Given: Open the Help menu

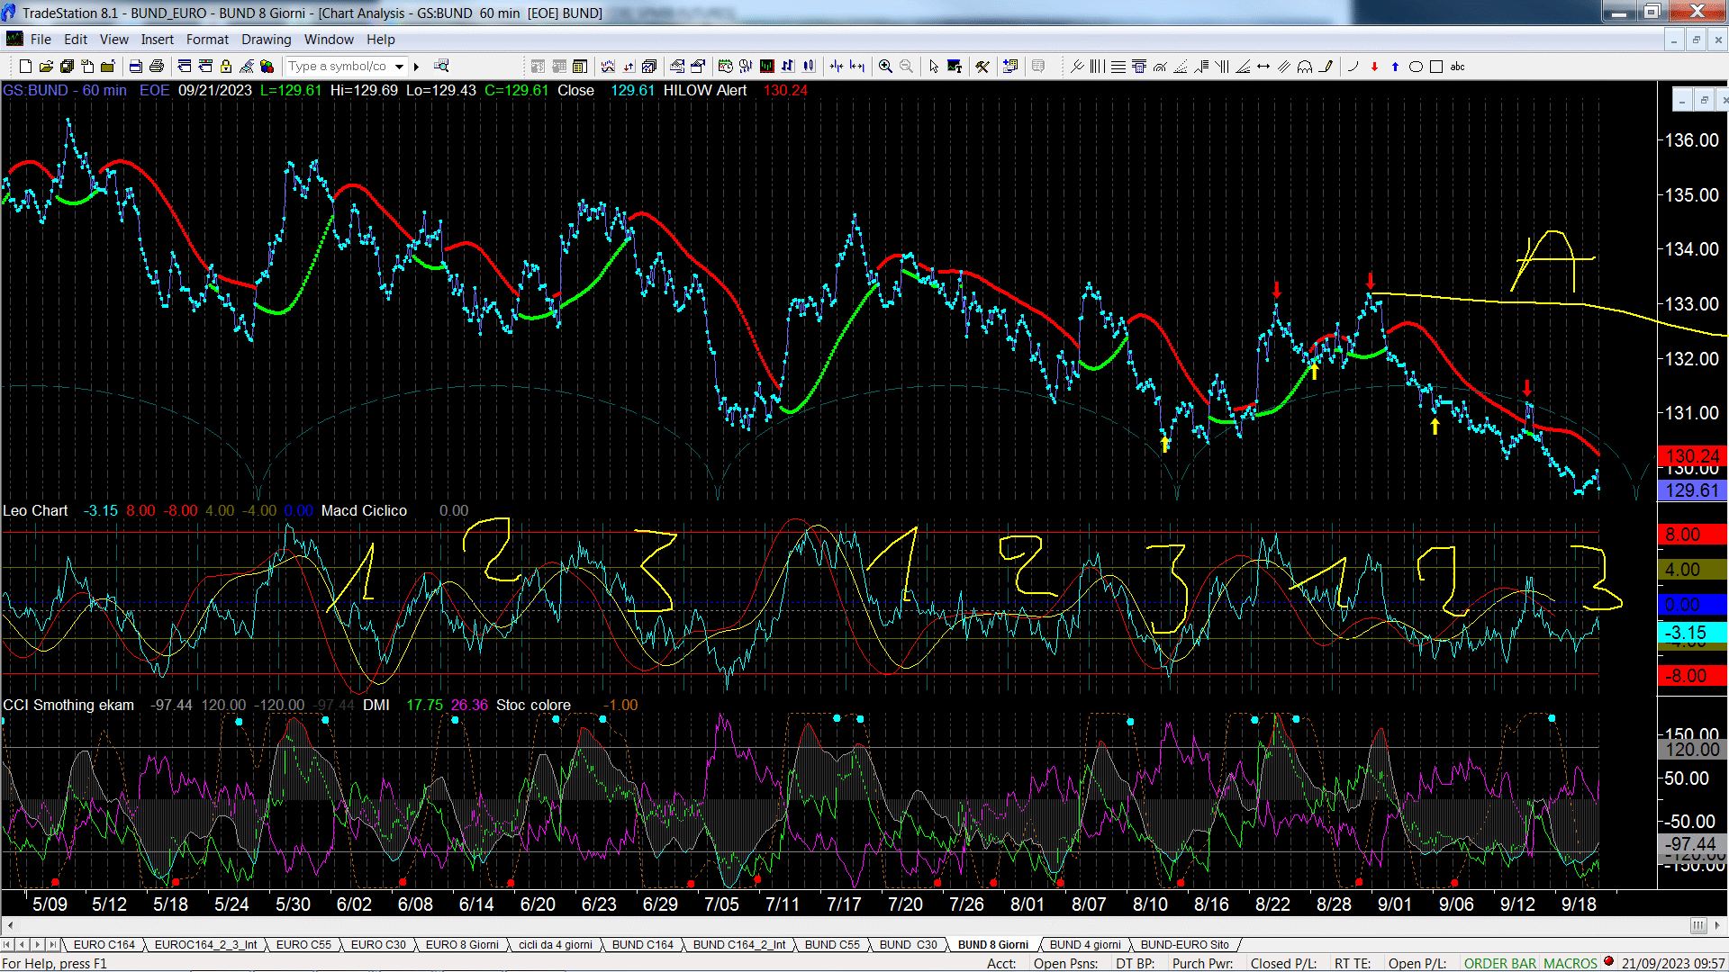Looking at the screenshot, I should point(381,40).
